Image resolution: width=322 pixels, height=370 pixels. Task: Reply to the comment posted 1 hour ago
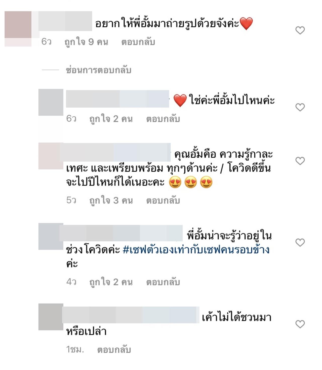(x=114, y=350)
